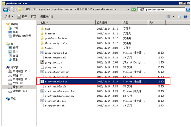Select 桌面 in favorites
191x127 pixels.
13,32
